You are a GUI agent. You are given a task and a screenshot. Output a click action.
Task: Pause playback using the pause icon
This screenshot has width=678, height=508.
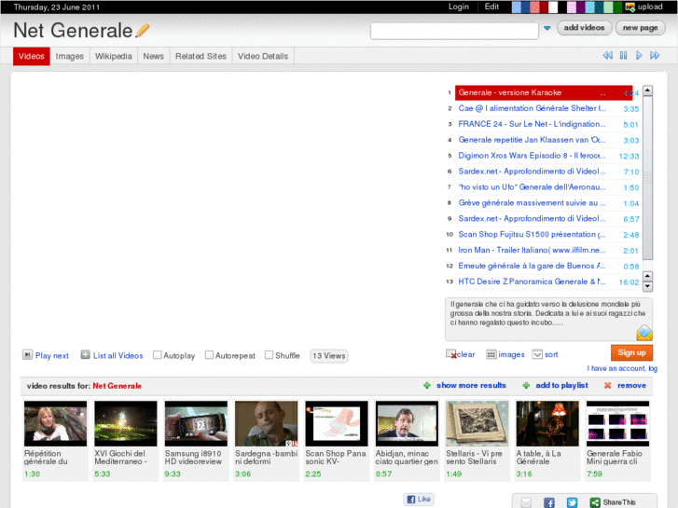pos(623,55)
